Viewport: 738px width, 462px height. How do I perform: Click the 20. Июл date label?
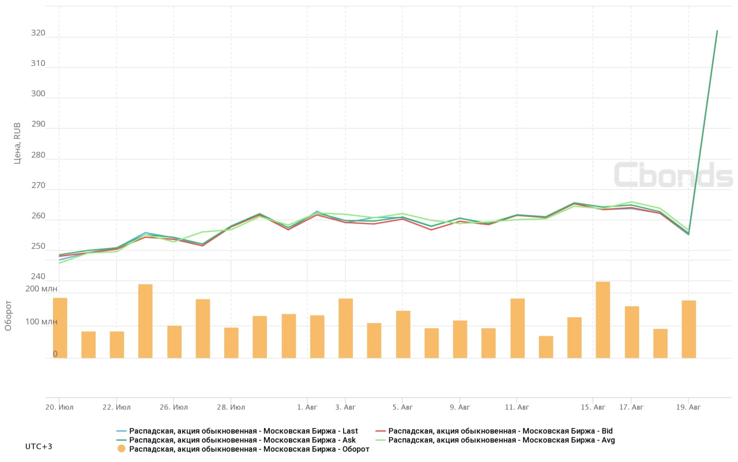tap(59, 407)
